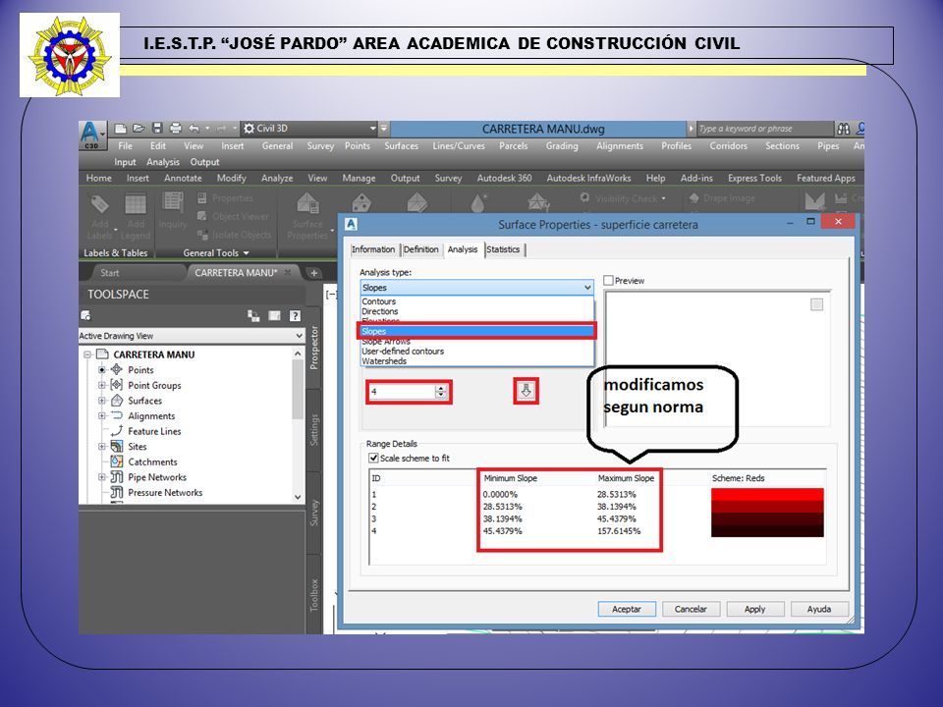The width and height of the screenshot is (943, 707).
Task: Click the Open file folder icon
Action: (x=139, y=128)
